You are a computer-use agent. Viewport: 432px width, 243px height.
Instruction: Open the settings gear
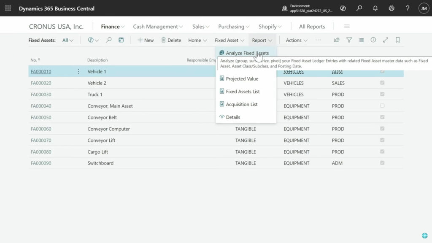coord(391,8)
